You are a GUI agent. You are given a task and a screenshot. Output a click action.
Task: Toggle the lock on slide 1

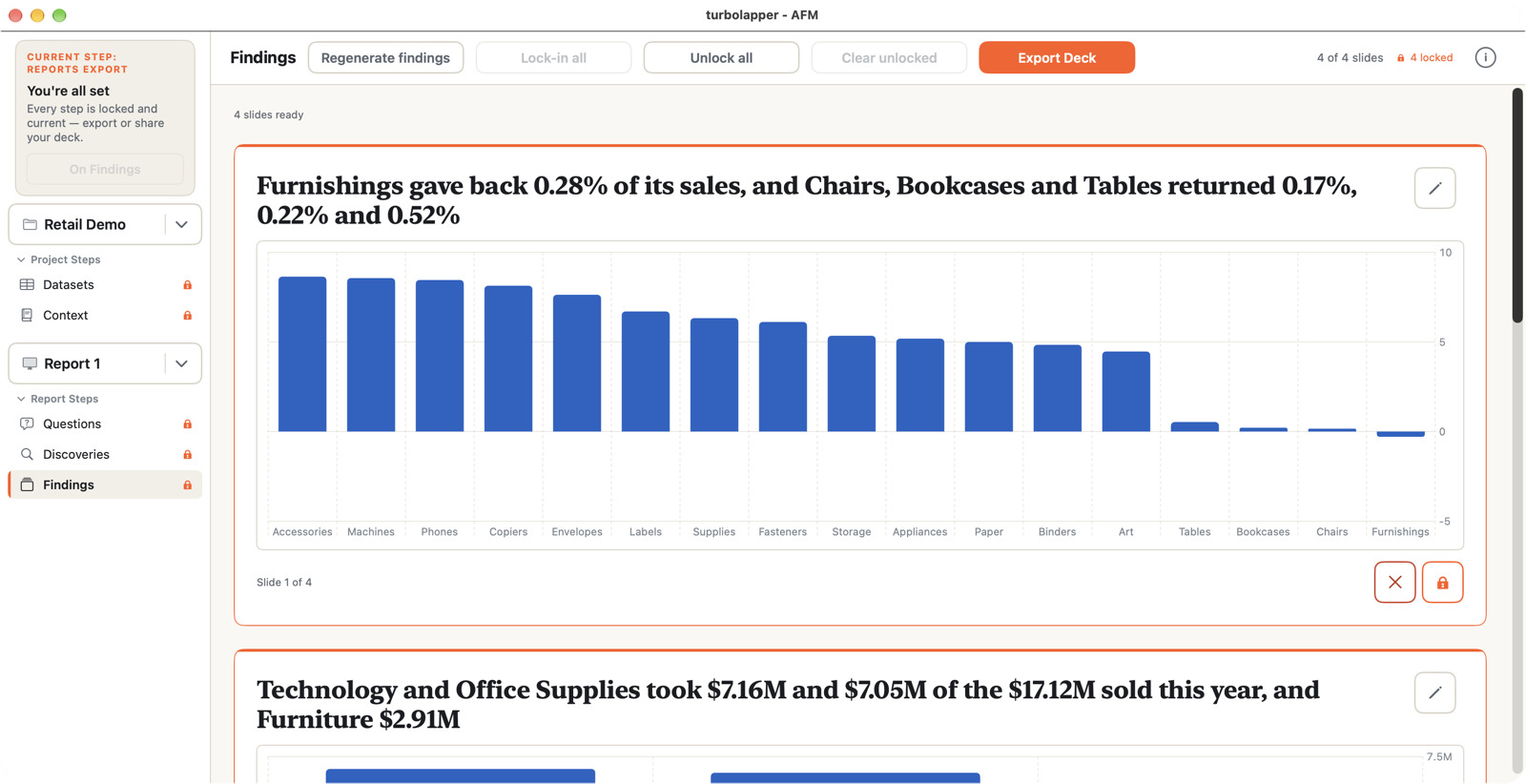[x=1442, y=582]
